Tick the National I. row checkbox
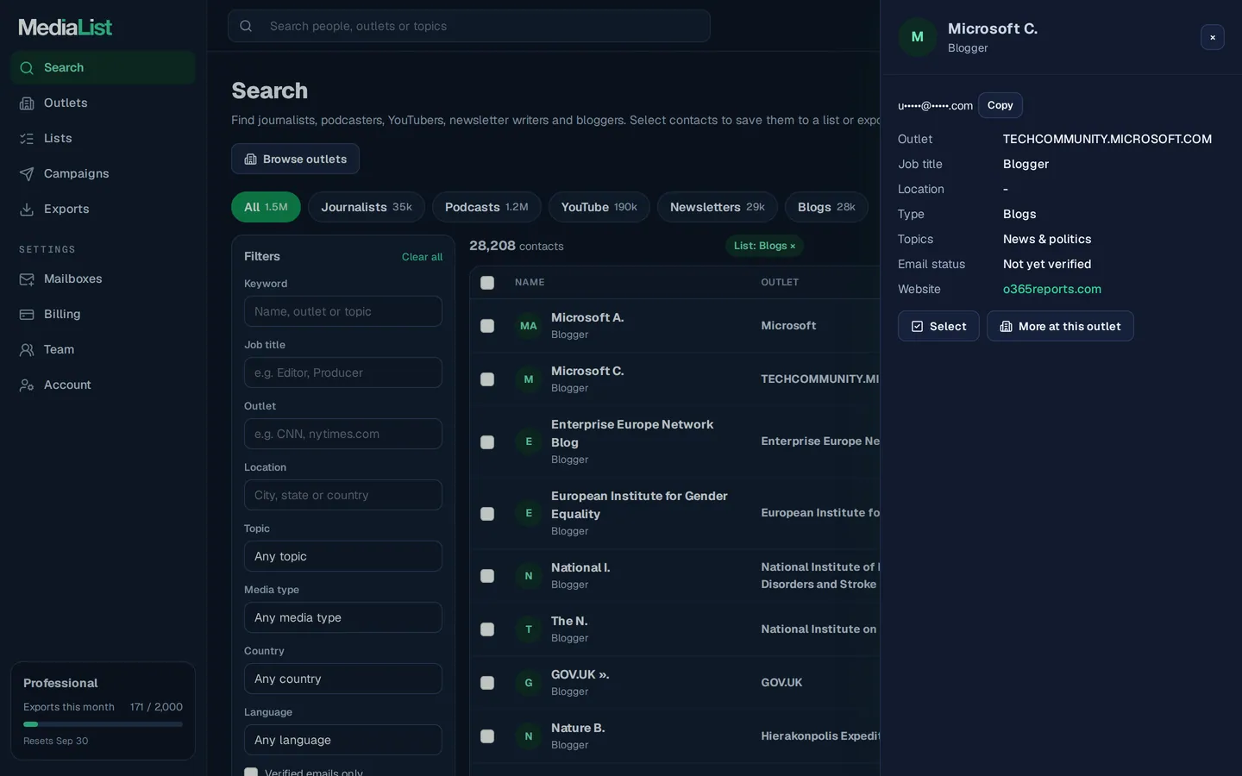The height and width of the screenshot is (776, 1242). point(487,576)
